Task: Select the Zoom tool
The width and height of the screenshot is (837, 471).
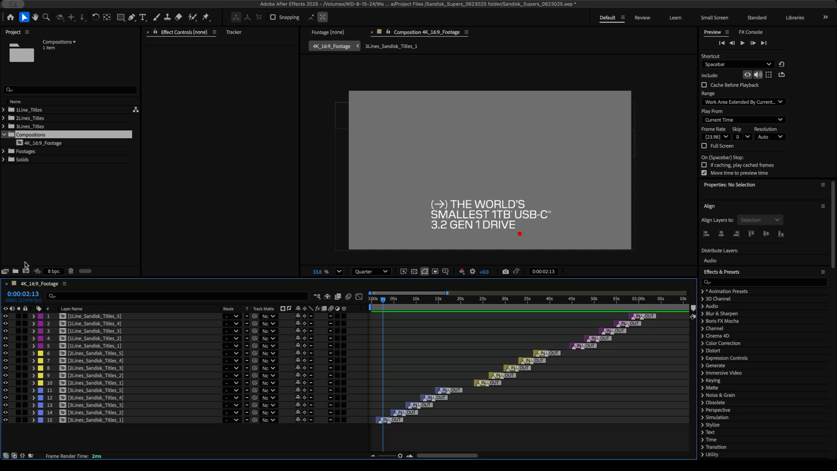Action: (x=46, y=17)
